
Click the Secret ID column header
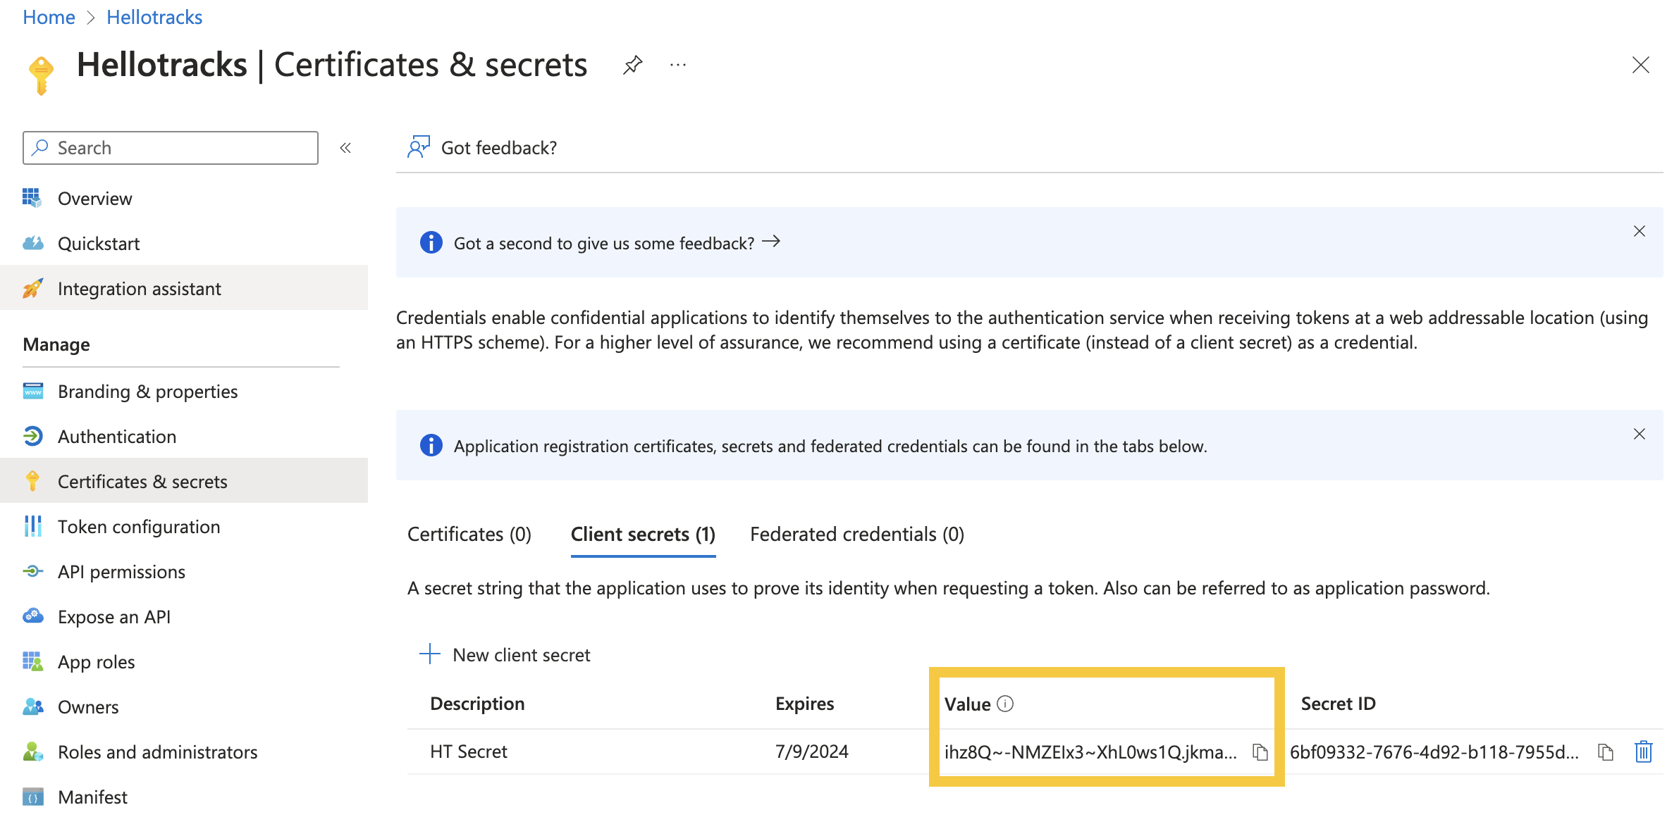(1338, 704)
